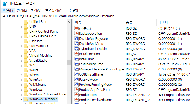Click the Registry Editor app icon in title bar
The height and width of the screenshot is (104, 190).
pyautogui.click(x=5, y=4)
